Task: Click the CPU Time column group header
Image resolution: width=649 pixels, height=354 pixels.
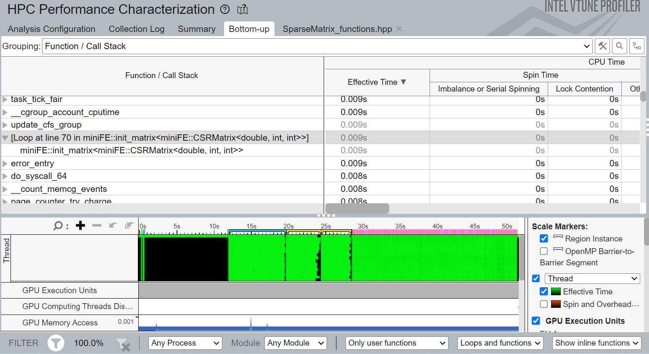Action: click(x=607, y=62)
